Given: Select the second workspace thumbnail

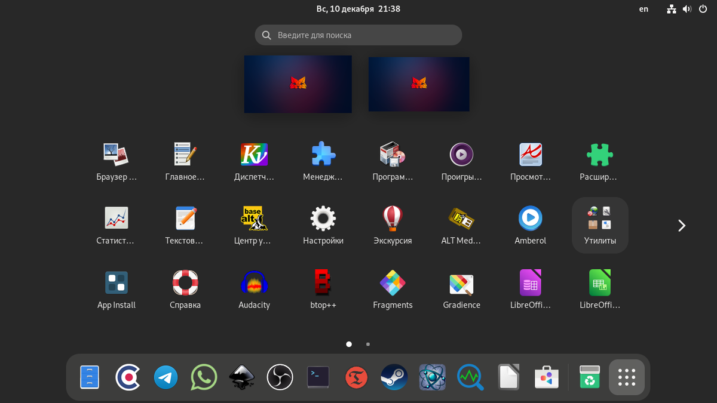Looking at the screenshot, I should (x=419, y=84).
